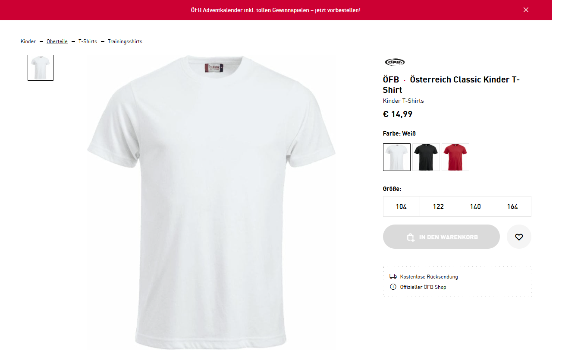Click the ÖFB brand logo
This screenshot has width=584, height=364.
pos(394,62)
